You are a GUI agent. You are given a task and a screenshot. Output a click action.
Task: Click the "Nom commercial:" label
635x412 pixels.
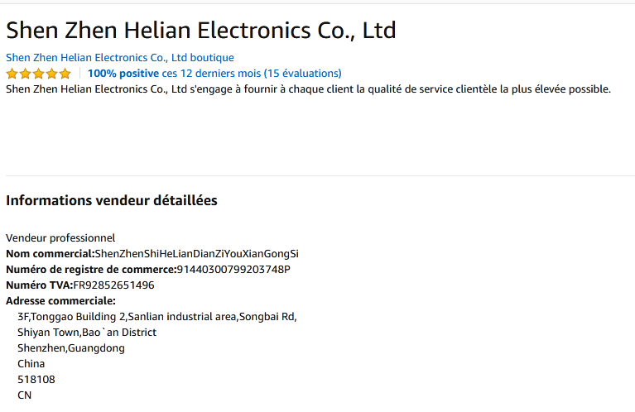click(x=51, y=254)
